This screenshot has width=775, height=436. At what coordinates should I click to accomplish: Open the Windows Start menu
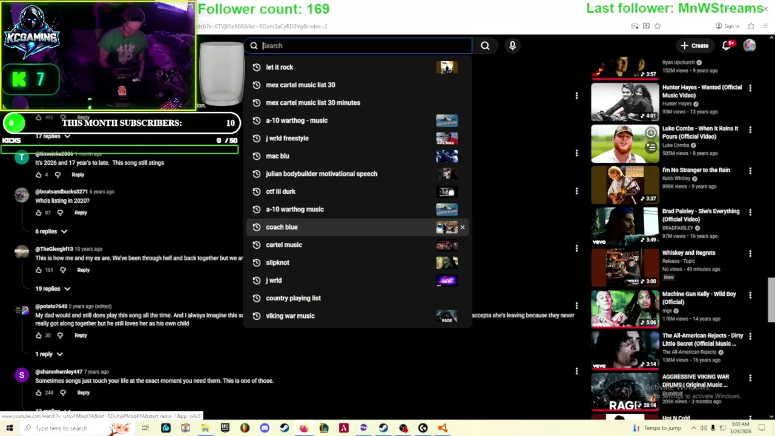point(9,428)
